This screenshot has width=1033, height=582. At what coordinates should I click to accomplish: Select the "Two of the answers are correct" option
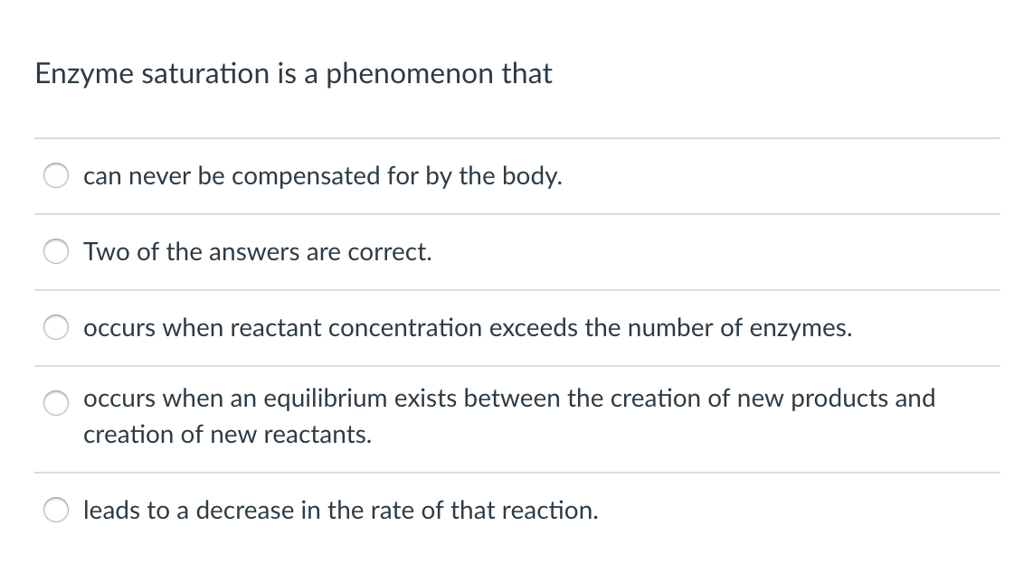[x=55, y=251]
